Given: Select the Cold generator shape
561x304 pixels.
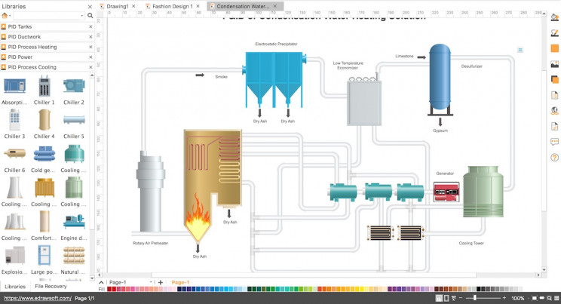Looking at the screenshot, I should [44, 154].
